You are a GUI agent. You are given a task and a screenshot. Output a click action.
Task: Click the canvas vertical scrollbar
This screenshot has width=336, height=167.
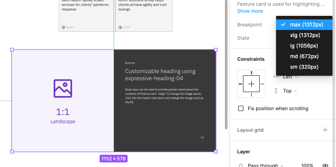pos(226,64)
